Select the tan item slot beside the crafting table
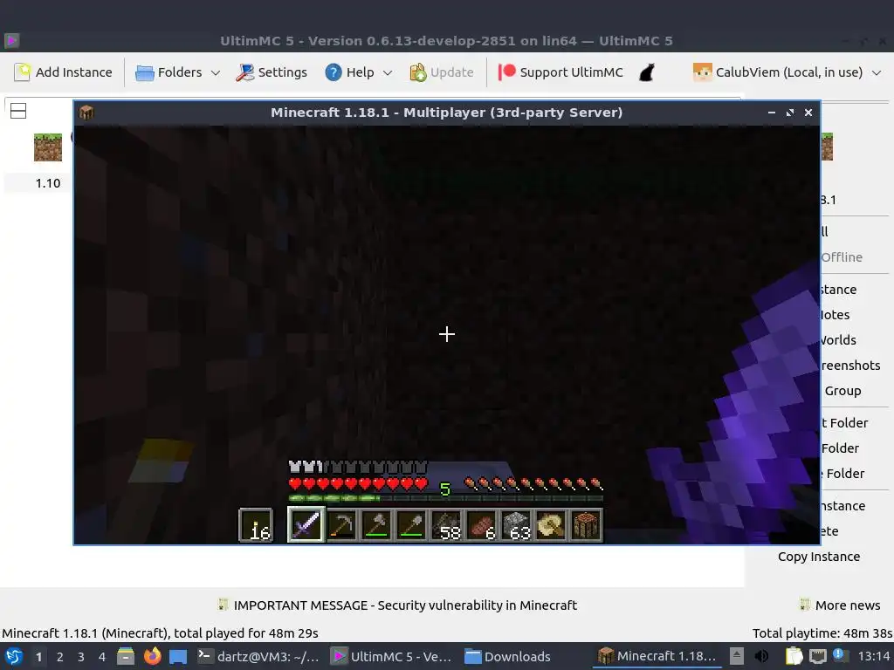 point(551,524)
